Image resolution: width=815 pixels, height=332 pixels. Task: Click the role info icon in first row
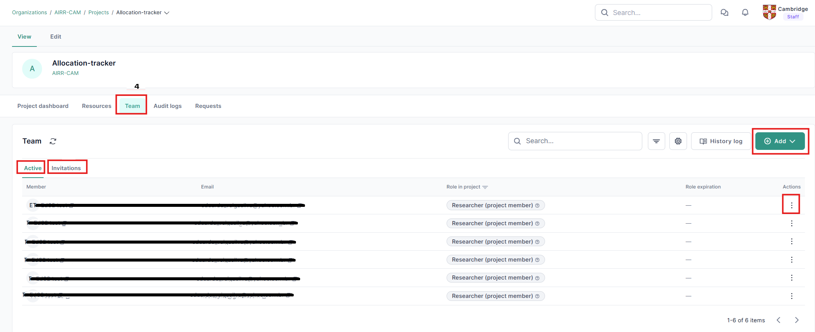537,205
